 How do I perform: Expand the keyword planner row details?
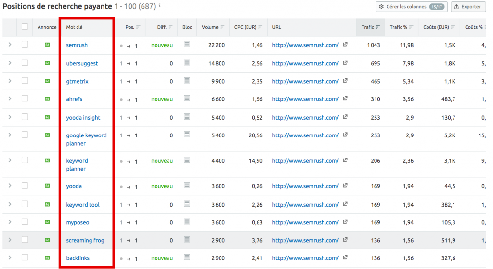pyautogui.click(x=10, y=160)
